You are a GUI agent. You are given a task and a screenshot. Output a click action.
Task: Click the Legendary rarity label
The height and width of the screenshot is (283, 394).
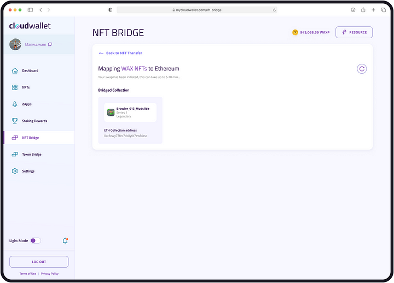coord(124,116)
